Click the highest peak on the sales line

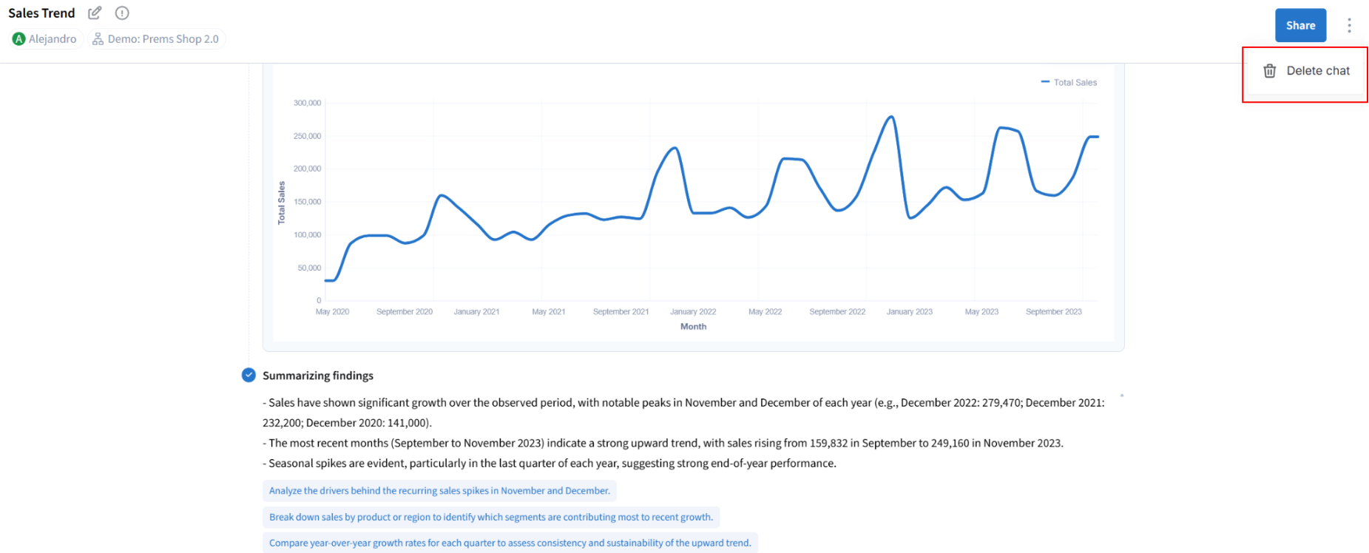[891, 117]
